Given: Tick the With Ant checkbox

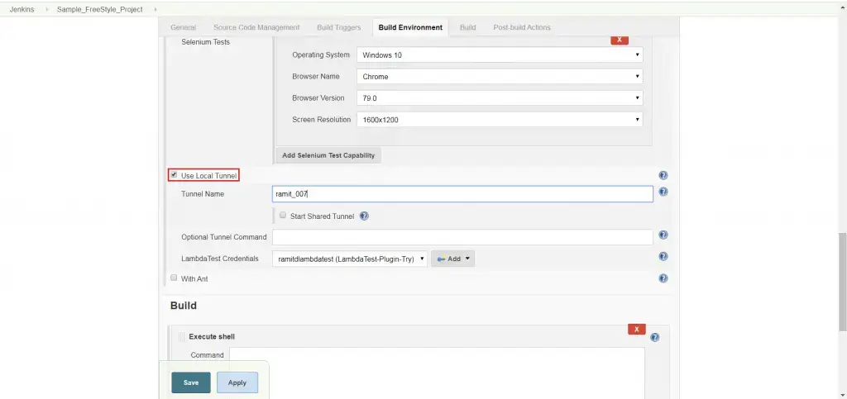Looking at the screenshot, I should point(174,278).
